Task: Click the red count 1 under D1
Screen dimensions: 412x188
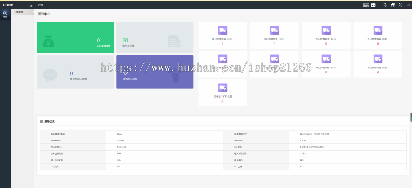Action: pos(222,44)
